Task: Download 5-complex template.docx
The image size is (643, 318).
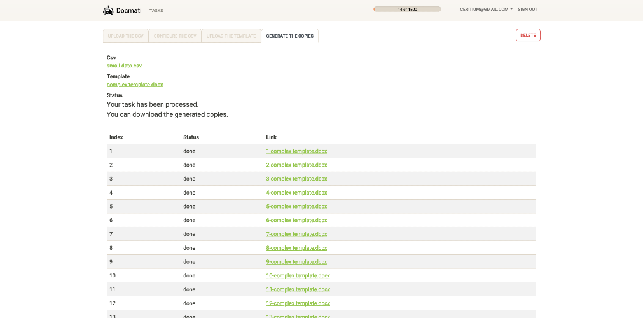Action: pyautogui.click(x=296, y=207)
